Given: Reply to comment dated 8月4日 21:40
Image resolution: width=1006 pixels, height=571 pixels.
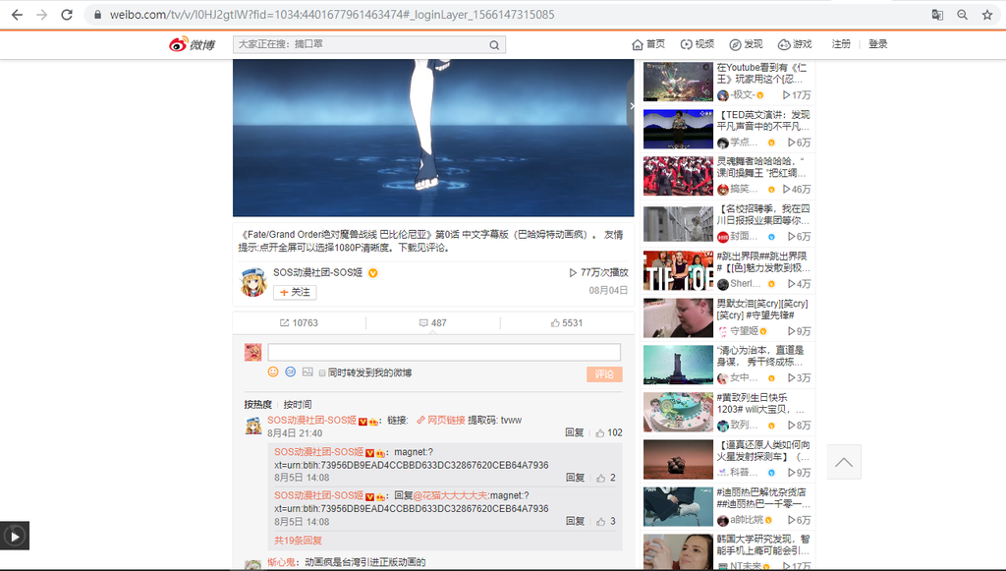Looking at the screenshot, I should pos(574,432).
